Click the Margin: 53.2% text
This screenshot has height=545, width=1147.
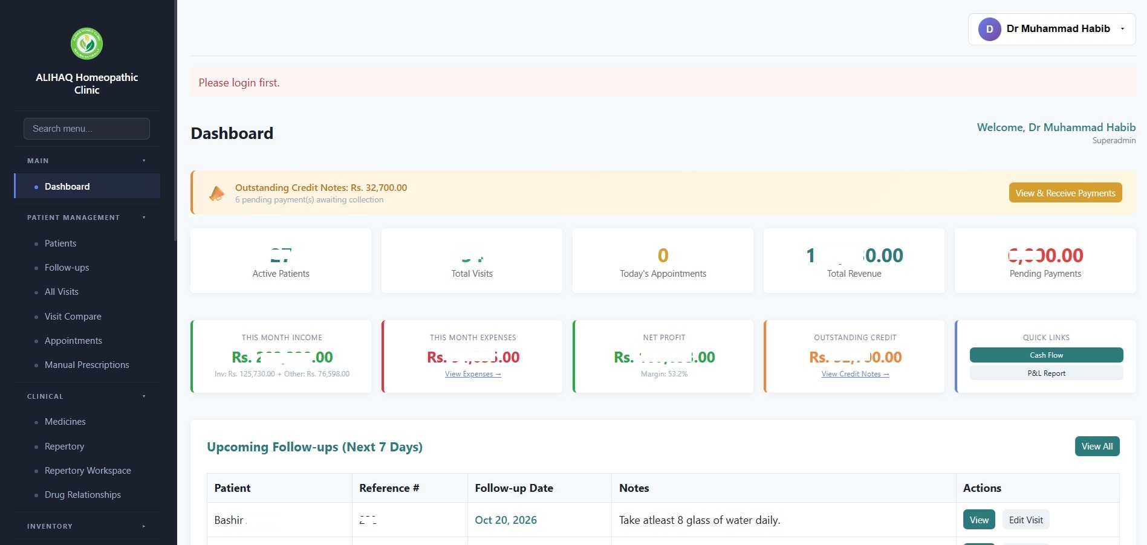coord(664,374)
